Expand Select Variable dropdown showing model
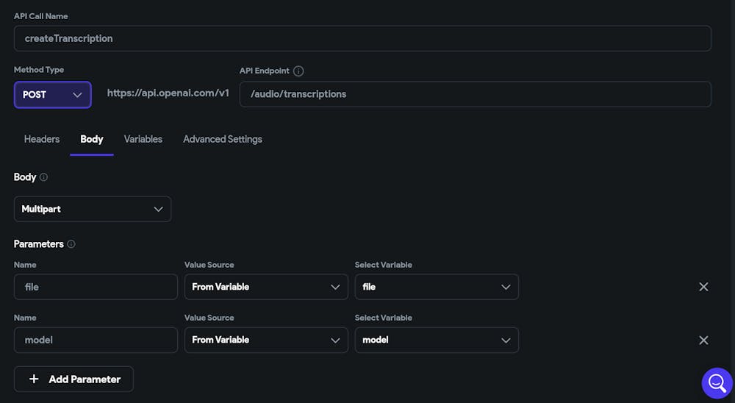 [437, 340]
